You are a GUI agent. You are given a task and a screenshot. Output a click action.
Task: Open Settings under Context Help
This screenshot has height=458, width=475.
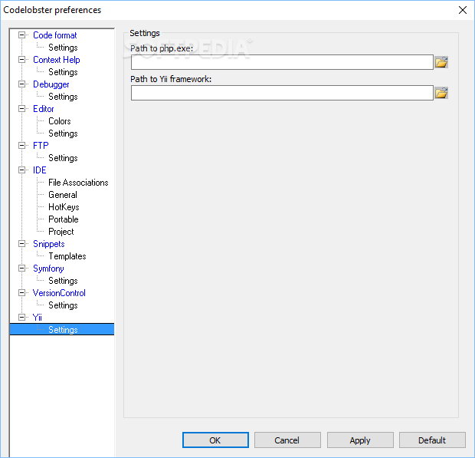click(63, 72)
